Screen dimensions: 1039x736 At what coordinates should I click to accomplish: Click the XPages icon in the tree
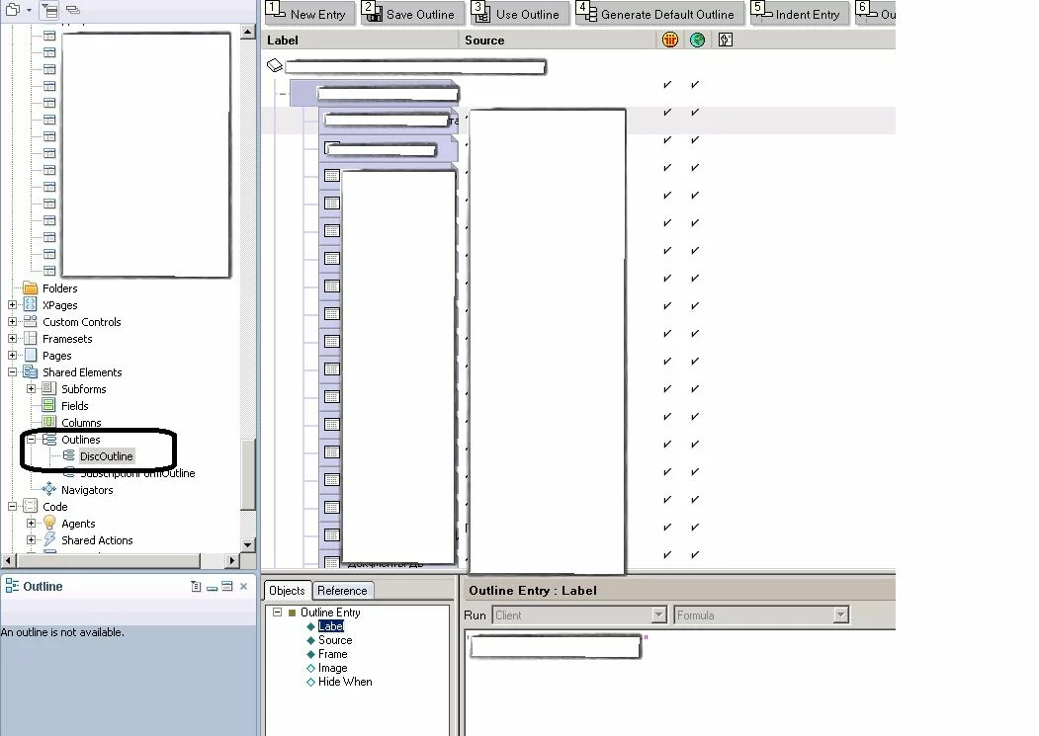(x=31, y=305)
